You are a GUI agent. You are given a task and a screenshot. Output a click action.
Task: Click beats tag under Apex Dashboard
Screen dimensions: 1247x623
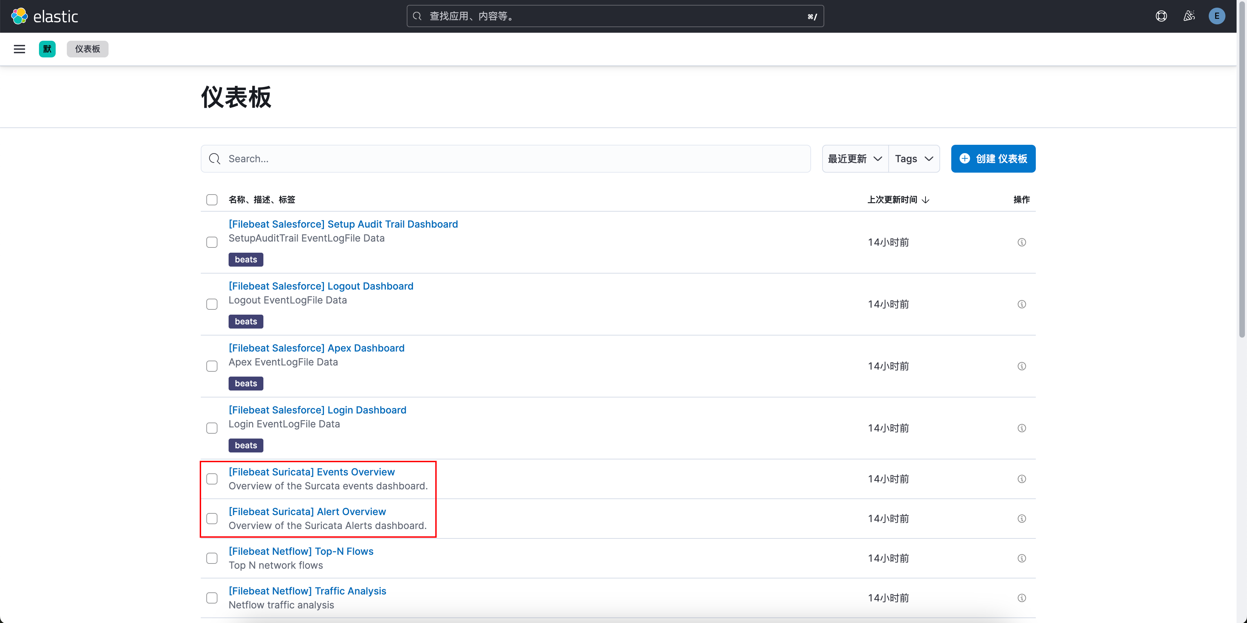[246, 384]
